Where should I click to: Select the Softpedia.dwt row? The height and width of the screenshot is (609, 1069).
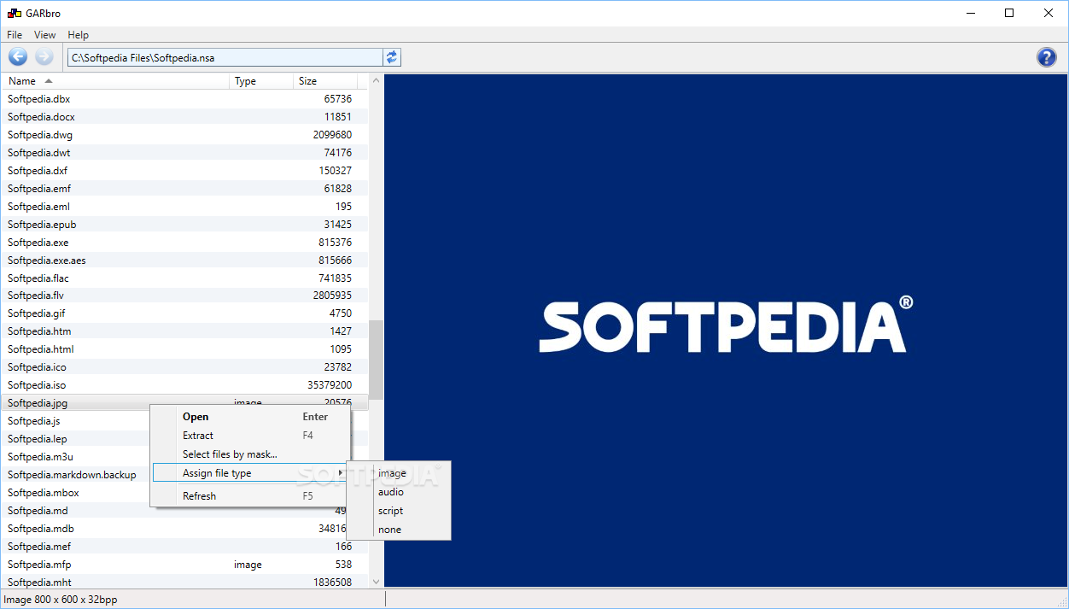pyautogui.click(x=185, y=153)
